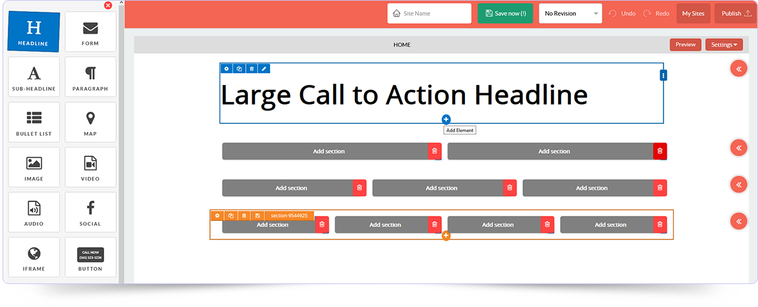This screenshot has width=758, height=307.
Task: Select the Headline element tile
Action: 33,32
